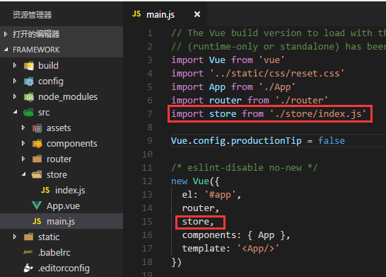The image size is (386, 277).
Task: Collapse the src folder arrow
Action: pyautogui.click(x=16, y=112)
